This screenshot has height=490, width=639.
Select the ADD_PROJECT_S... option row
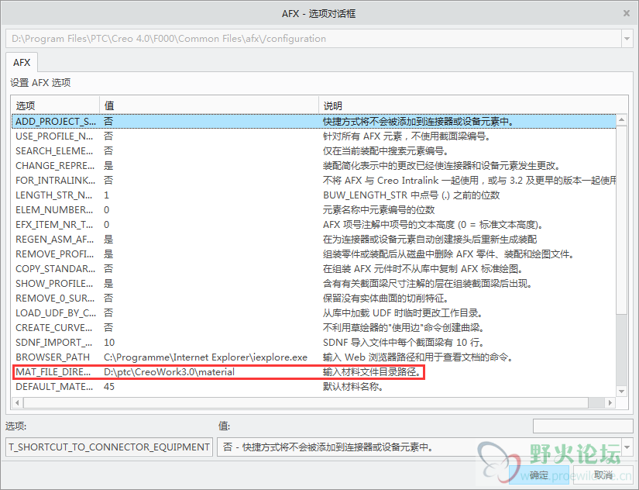314,121
